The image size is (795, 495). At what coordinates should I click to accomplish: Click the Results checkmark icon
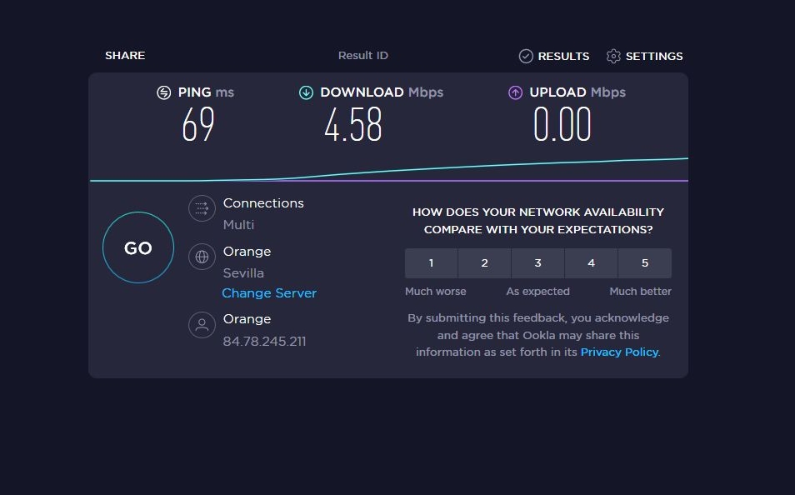tap(526, 57)
